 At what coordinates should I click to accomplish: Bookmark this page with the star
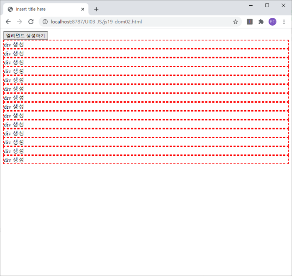click(235, 22)
